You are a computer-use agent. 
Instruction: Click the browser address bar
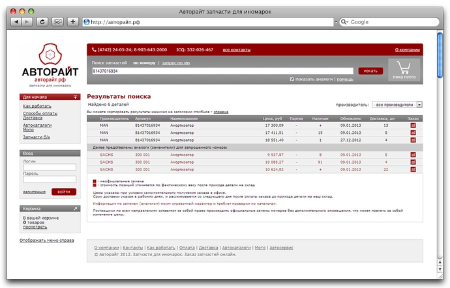[208, 22]
